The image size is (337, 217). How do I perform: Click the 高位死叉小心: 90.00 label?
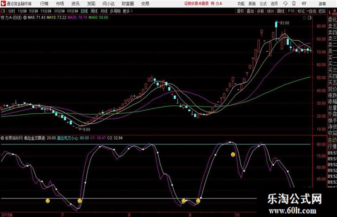[x=73, y=138]
